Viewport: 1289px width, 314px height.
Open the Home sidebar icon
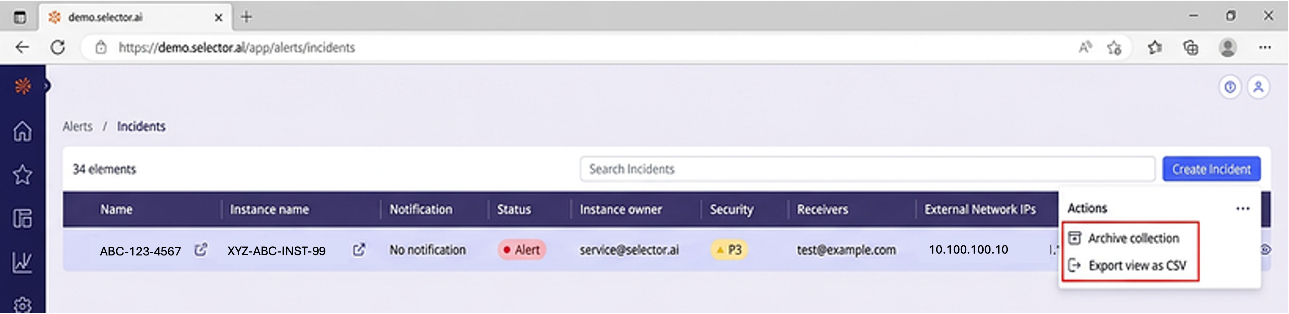[23, 131]
